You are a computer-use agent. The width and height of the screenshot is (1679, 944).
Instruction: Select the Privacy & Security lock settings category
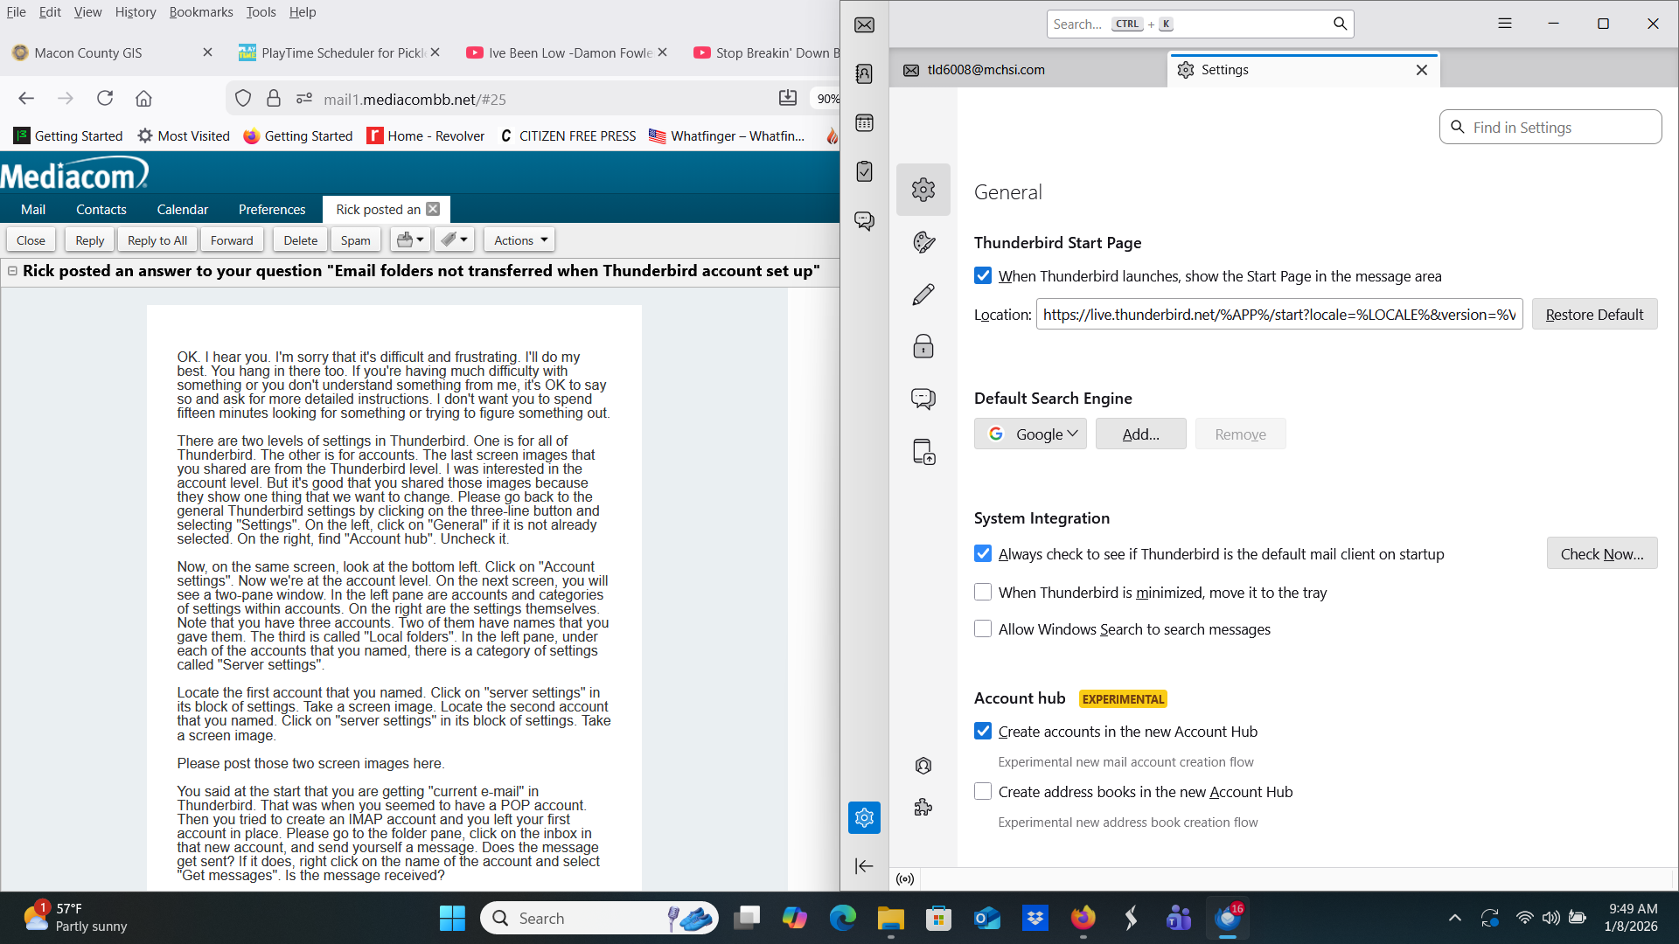[x=923, y=347]
